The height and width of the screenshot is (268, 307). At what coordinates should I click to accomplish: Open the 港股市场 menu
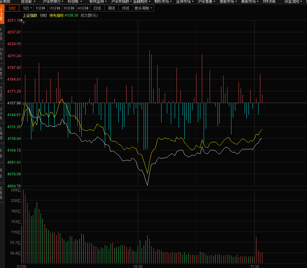pyautogui.click(x=228, y=1)
